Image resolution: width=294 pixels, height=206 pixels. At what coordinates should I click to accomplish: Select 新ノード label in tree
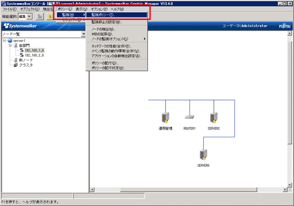coord(26,60)
